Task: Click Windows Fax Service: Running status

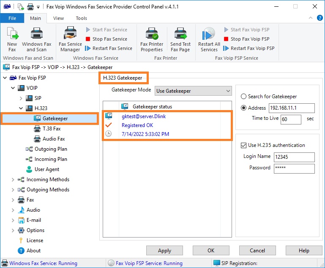Action: [x=44, y=263]
